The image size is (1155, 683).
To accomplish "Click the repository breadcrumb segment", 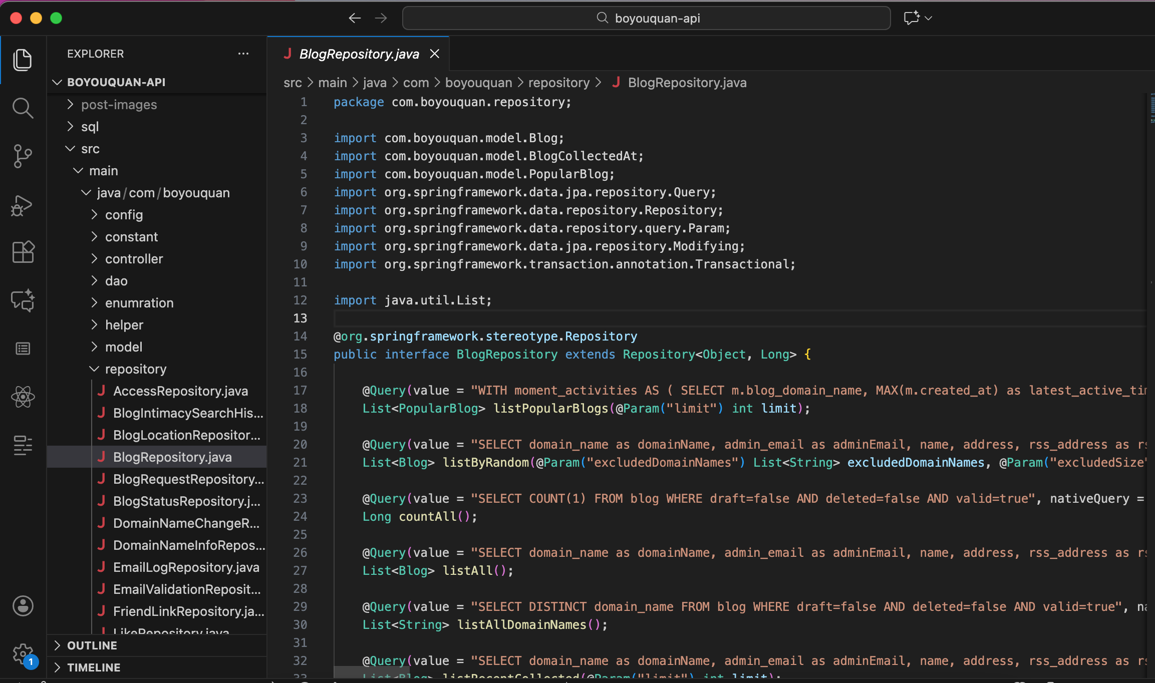I will pos(558,83).
